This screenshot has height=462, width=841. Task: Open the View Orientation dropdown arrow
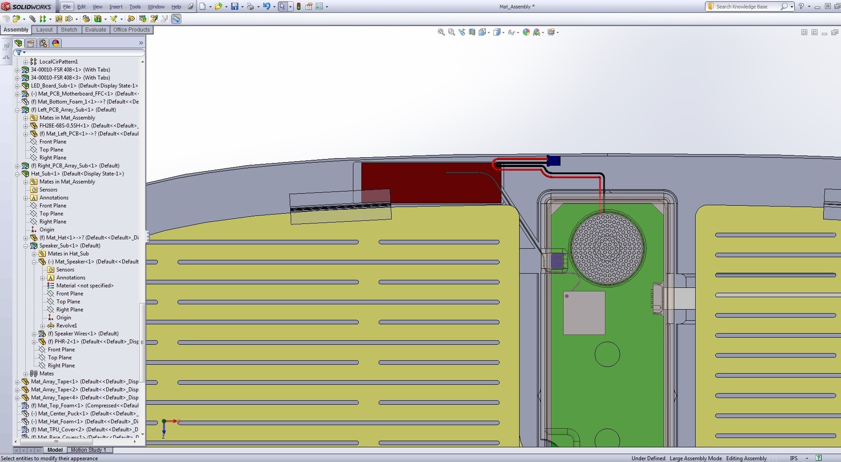[489, 32]
